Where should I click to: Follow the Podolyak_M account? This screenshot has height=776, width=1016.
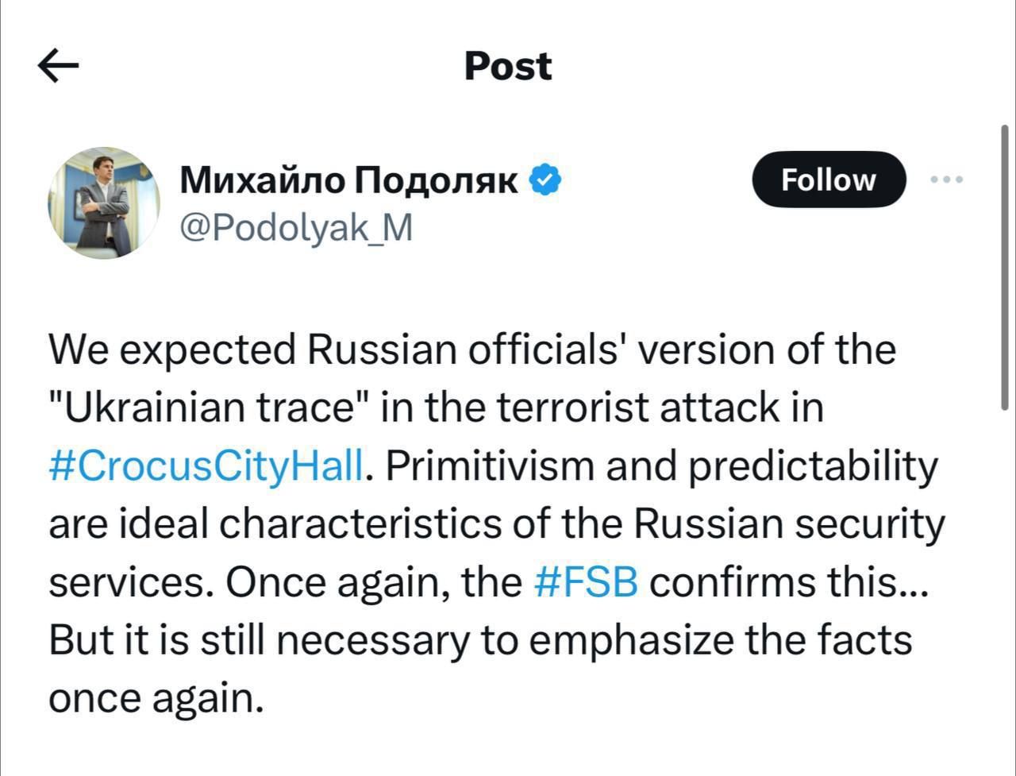[x=828, y=180]
